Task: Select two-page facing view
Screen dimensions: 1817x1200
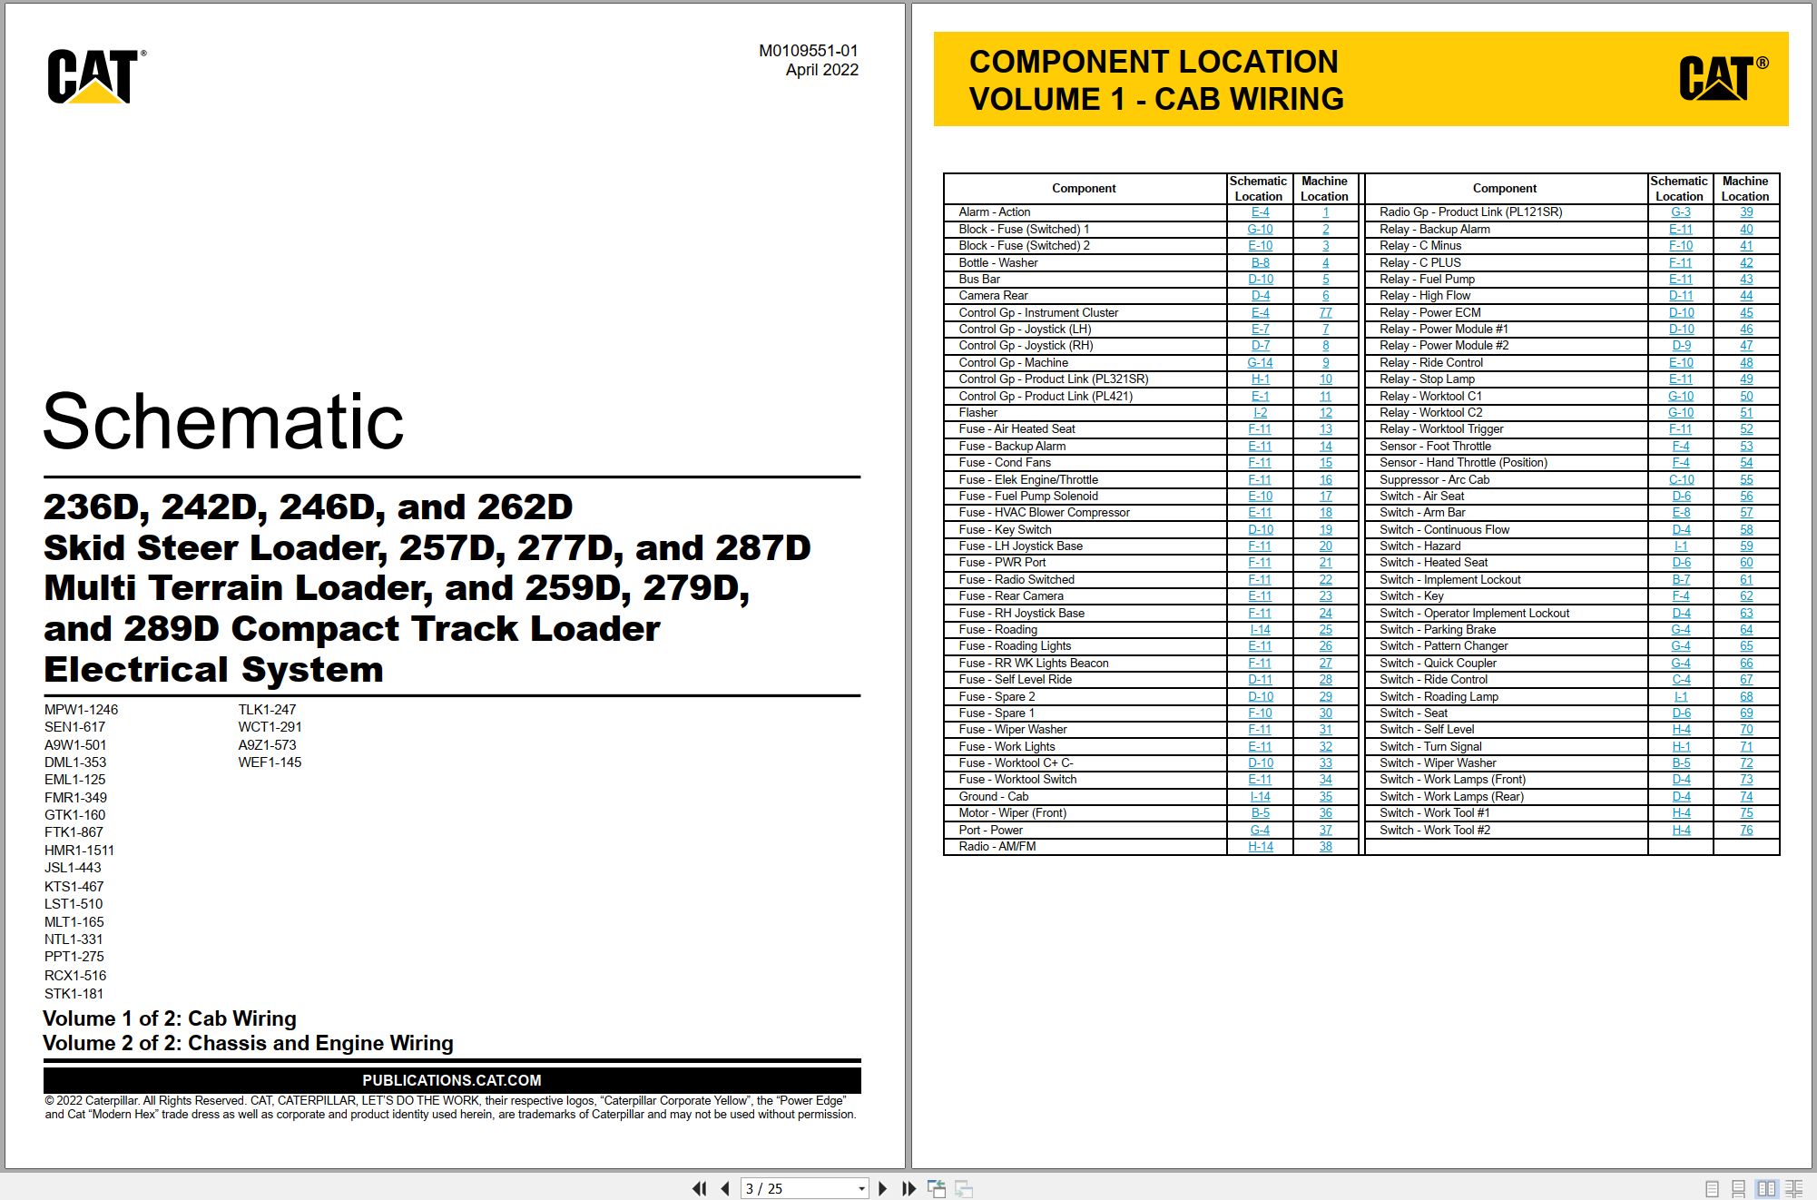Action: 1766,1188
